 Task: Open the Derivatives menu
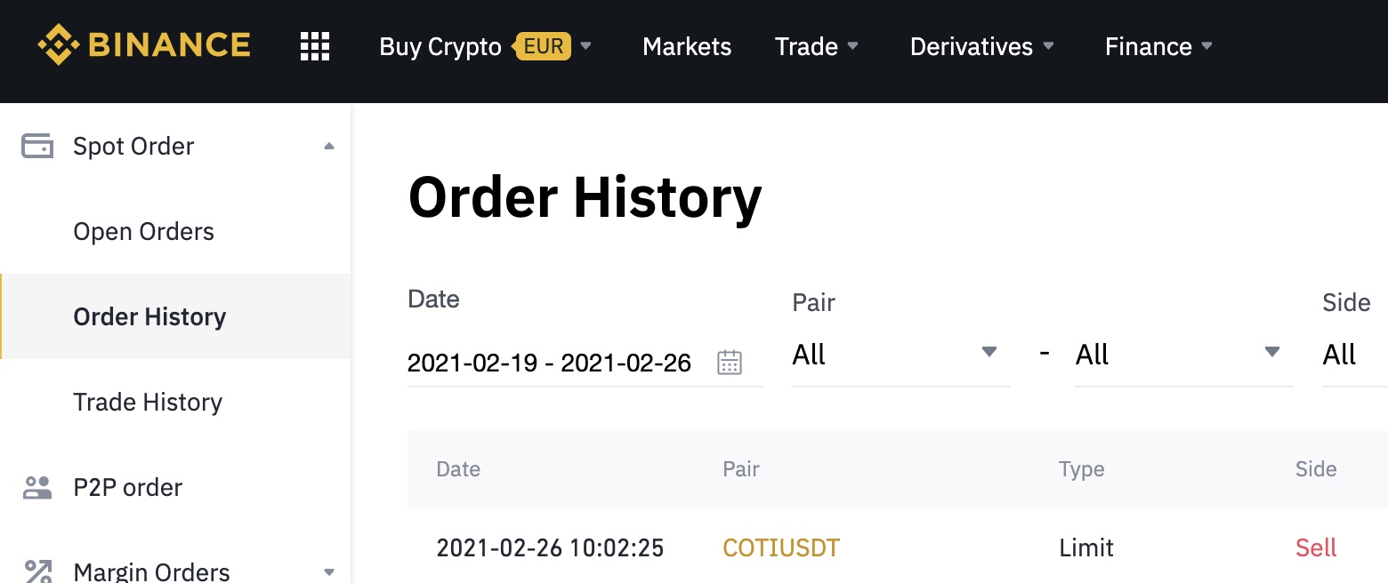click(x=981, y=46)
